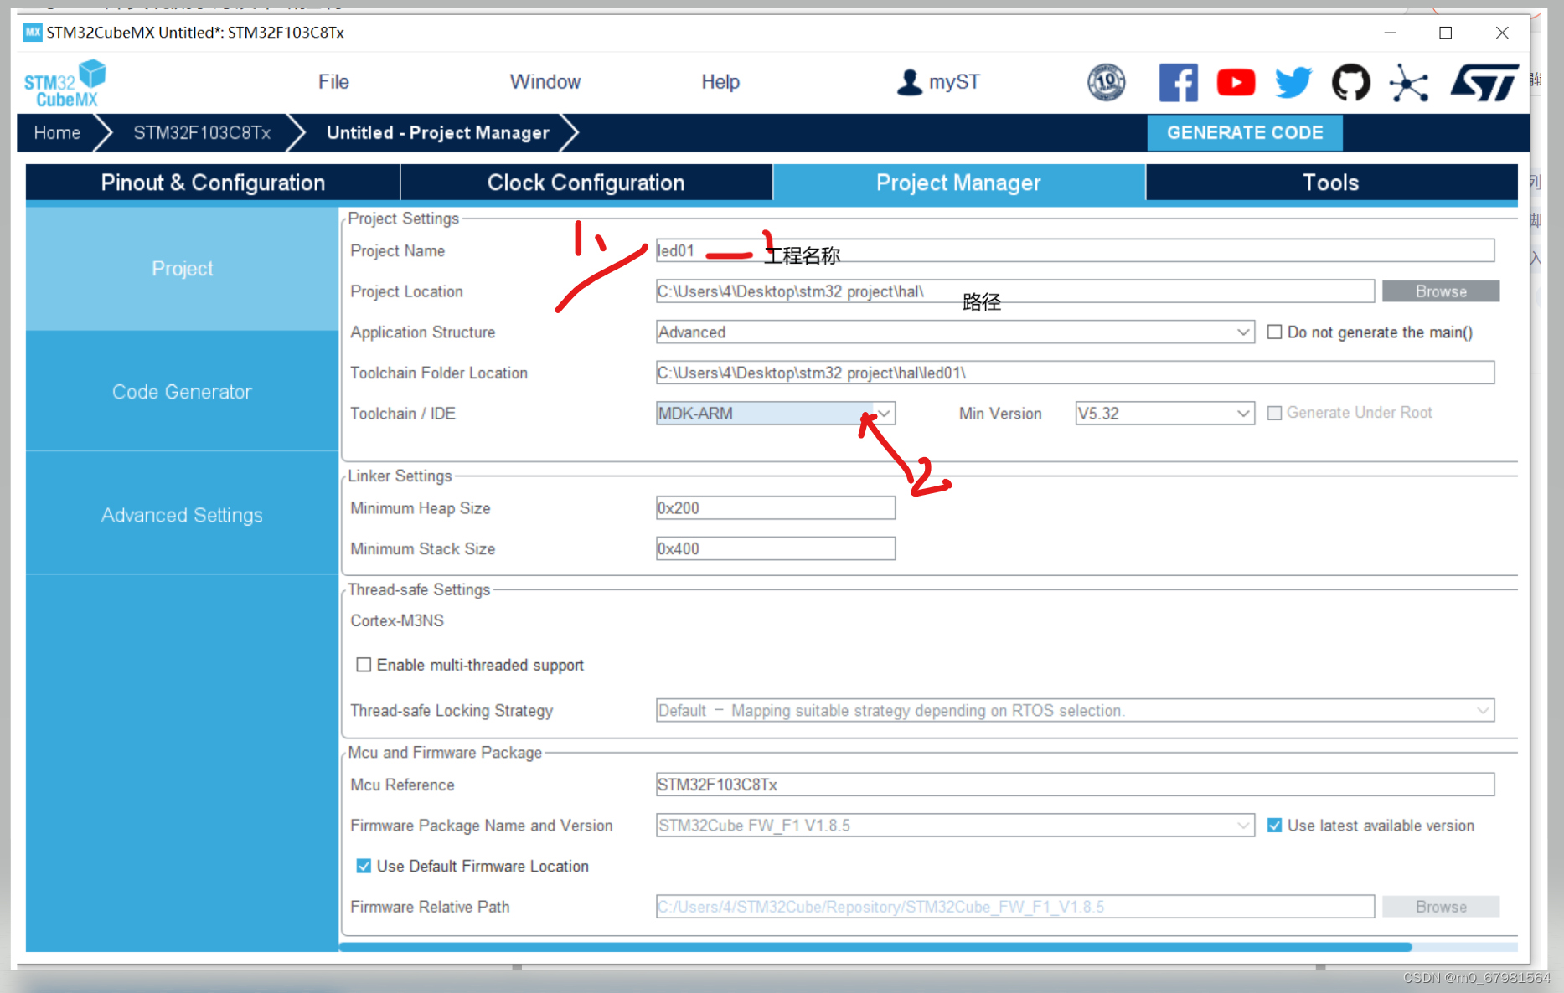Click the Firmware Relative Path field
The image size is (1564, 993).
1014,907
